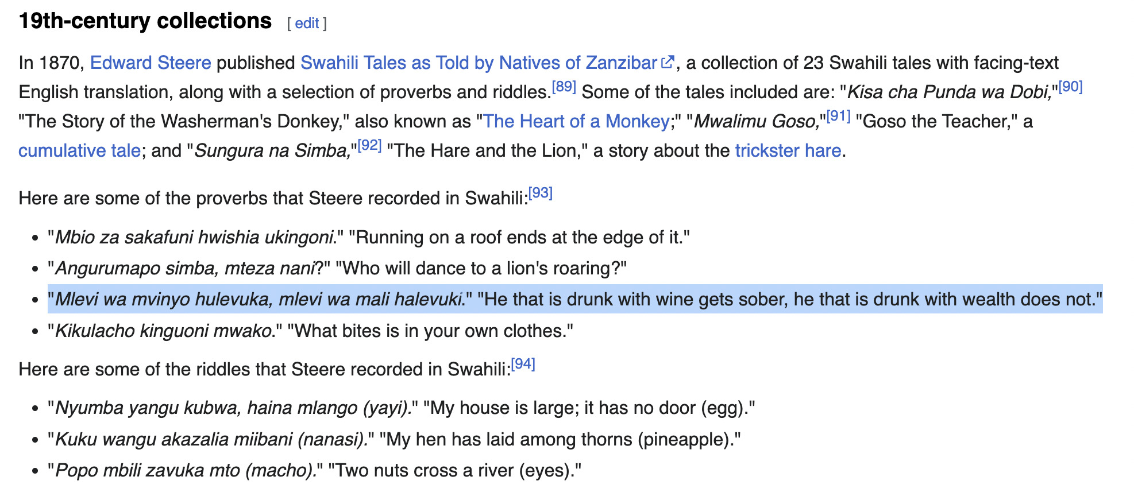Click footnote 91 after Mwalimu Goso
The image size is (1134, 496).
click(x=838, y=116)
